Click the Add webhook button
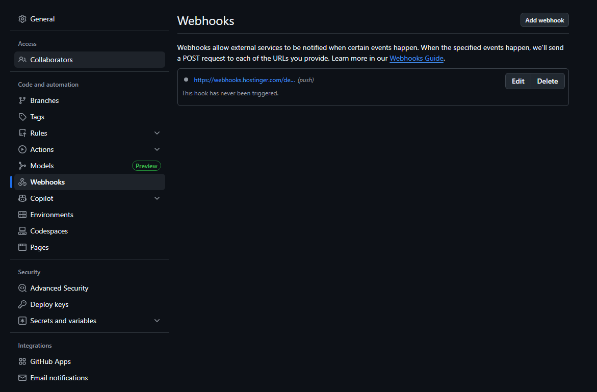Image resolution: width=597 pixels, height=392 pixels. [x=544, y=20]
